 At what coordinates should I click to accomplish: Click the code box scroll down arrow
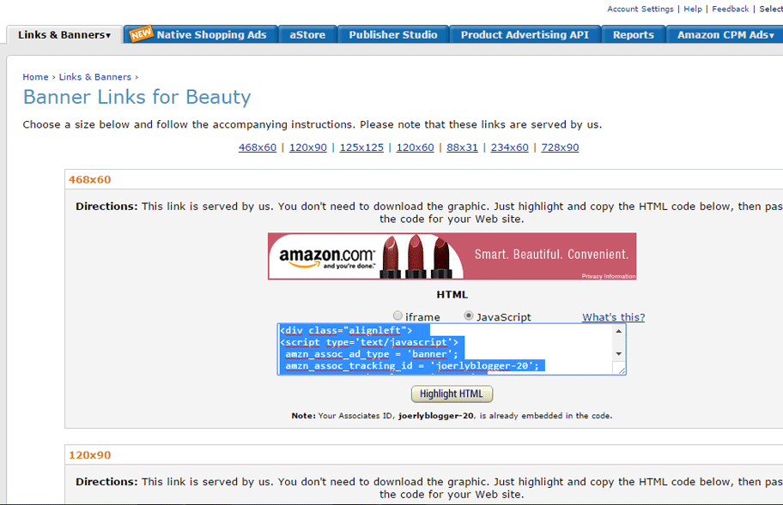[x=619, y=354]
